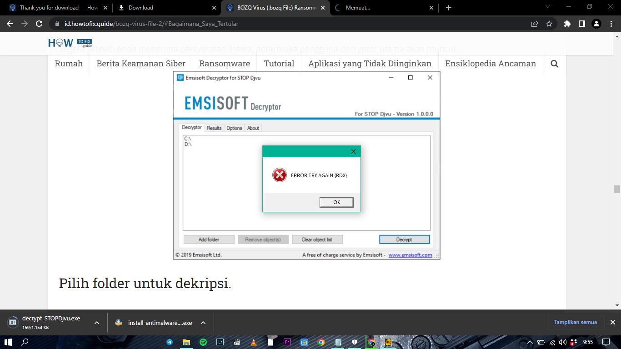621x349 pixels.
Task: Click the page vertical scrollbar thumb
Action: tap(617, 189)
